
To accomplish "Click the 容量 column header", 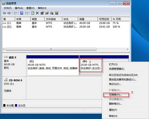I will (x=88, y=19).
